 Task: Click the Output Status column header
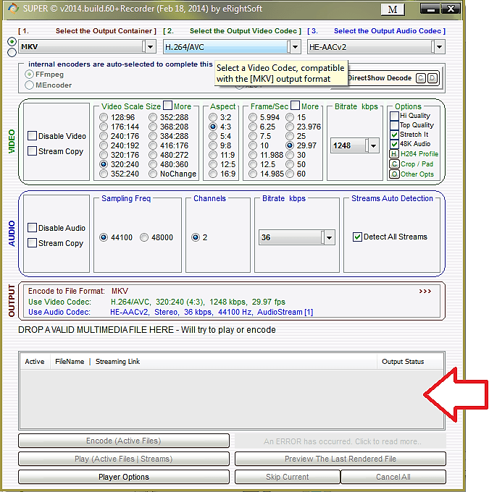point(403,362)
